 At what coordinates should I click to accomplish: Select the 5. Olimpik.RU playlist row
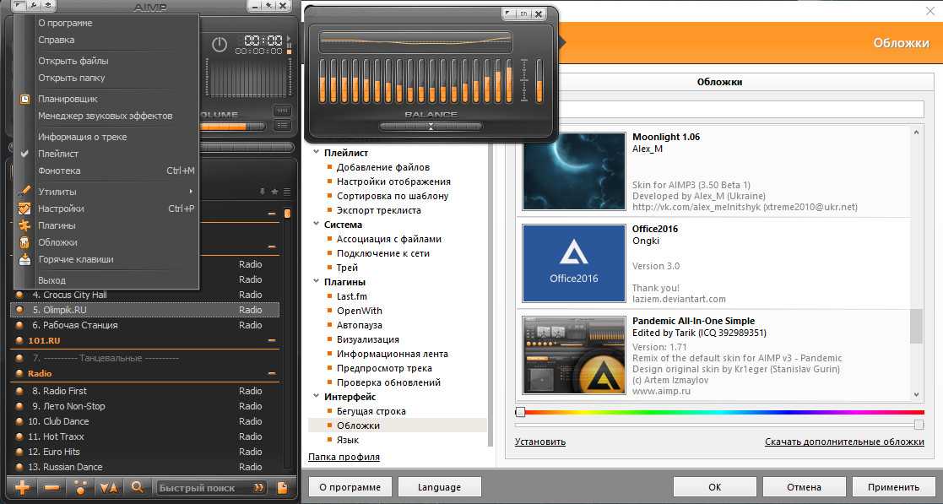(145, 310)
